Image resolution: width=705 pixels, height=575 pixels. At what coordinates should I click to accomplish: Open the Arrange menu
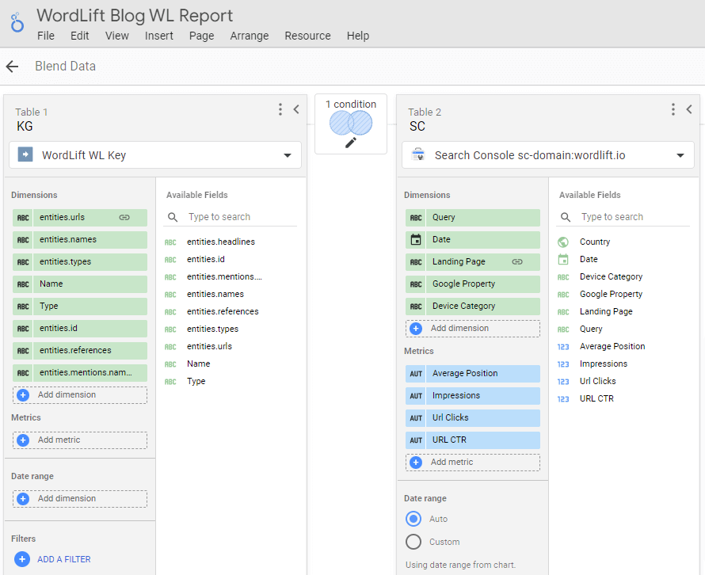pyautogui.click(x=250, y=36)
